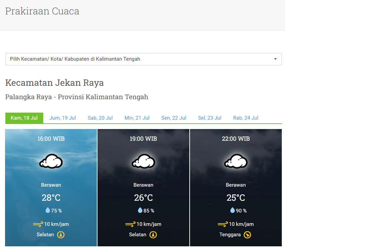Click Berawan label in the 22:00 card
This screenshot has height=249, width=386.
pyautogui.click(x=236, y=185)
